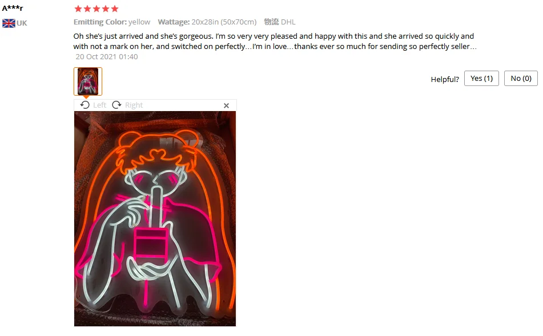
Task: Click the rotate left arrow icon
Action: 85,105
